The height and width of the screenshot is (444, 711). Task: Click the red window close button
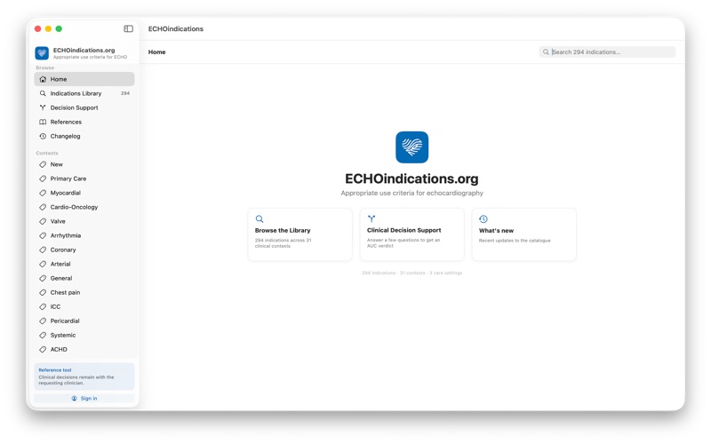(38, 28)
